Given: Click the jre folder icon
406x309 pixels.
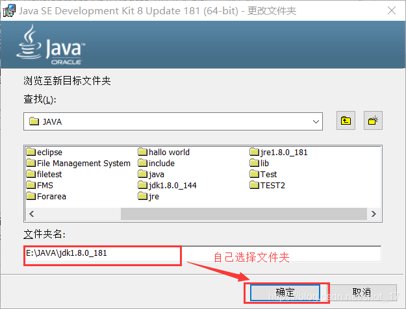Looking at the screenshot, I should [x=143, y=196].
